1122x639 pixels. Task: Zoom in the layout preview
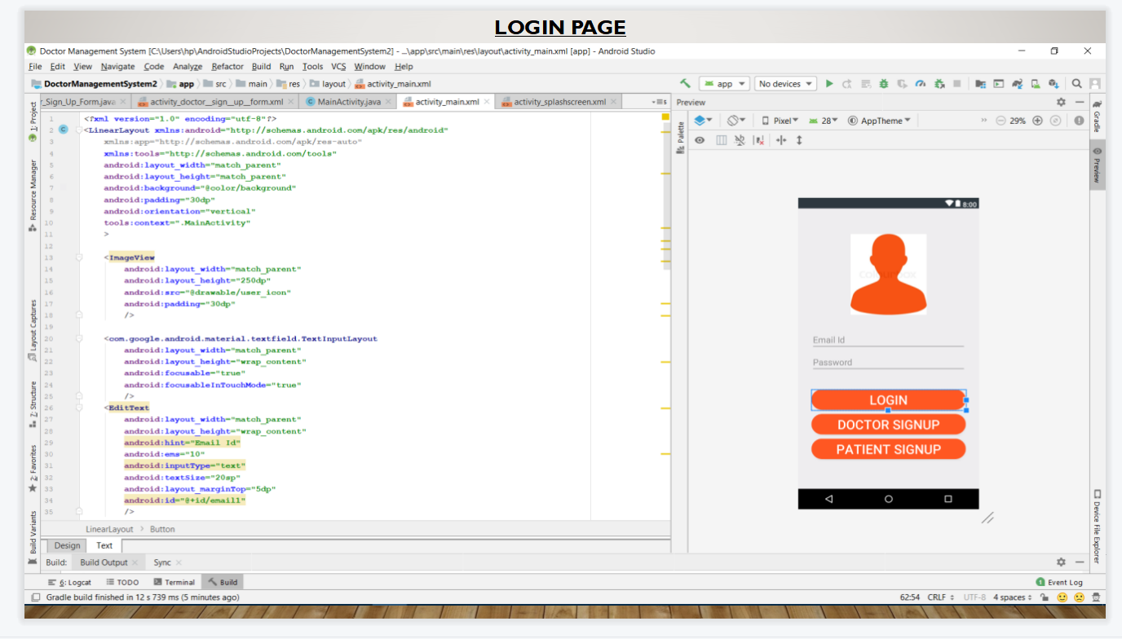(x=1037, y=121)
